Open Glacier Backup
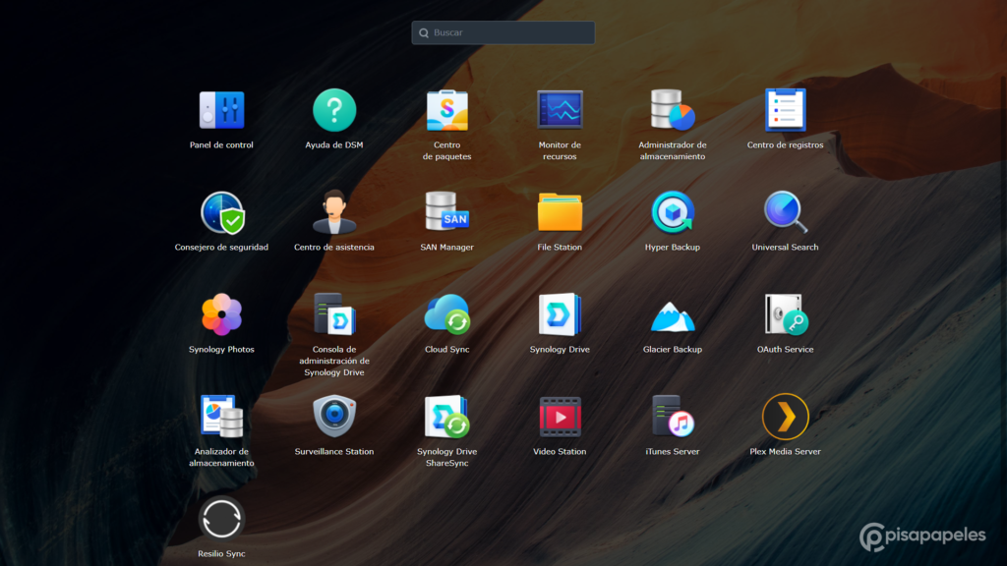The image size is (1007, 566). [673, 314]
